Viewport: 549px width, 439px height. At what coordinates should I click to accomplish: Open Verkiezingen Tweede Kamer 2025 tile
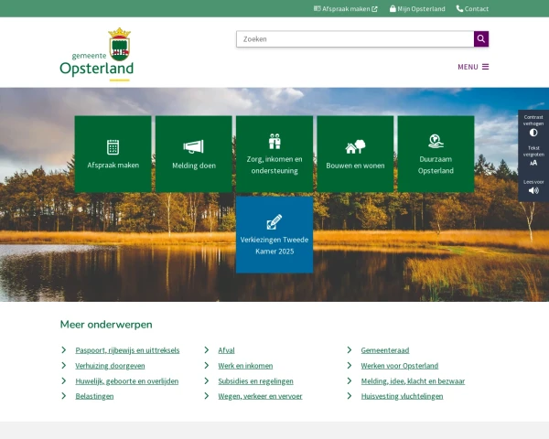274,234
